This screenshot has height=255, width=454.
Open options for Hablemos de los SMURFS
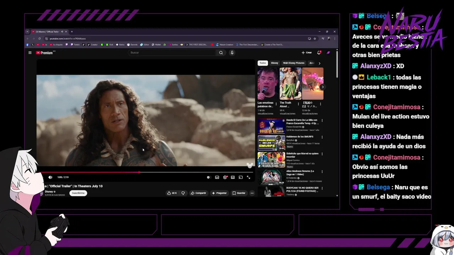click(322, 137)
